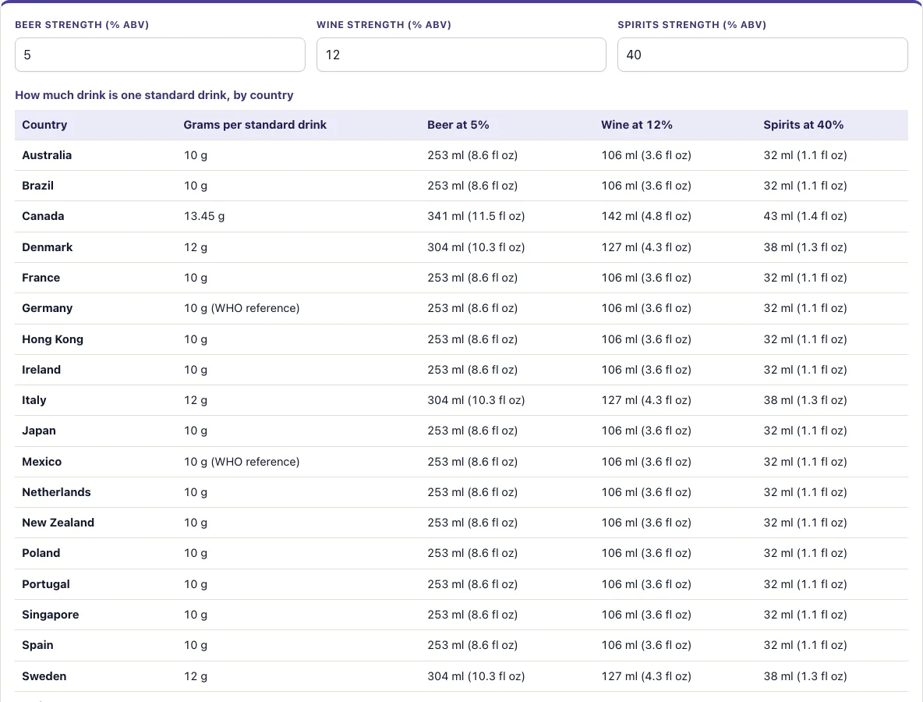Click the Wine Strength input field
The width and height of the screenshot is (923, 702).
pos(461,55)
